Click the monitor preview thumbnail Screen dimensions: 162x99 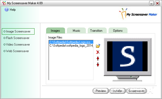127,60
